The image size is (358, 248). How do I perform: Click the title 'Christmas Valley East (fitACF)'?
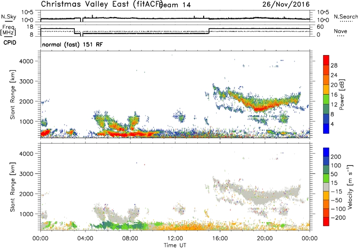pos(102,4)
